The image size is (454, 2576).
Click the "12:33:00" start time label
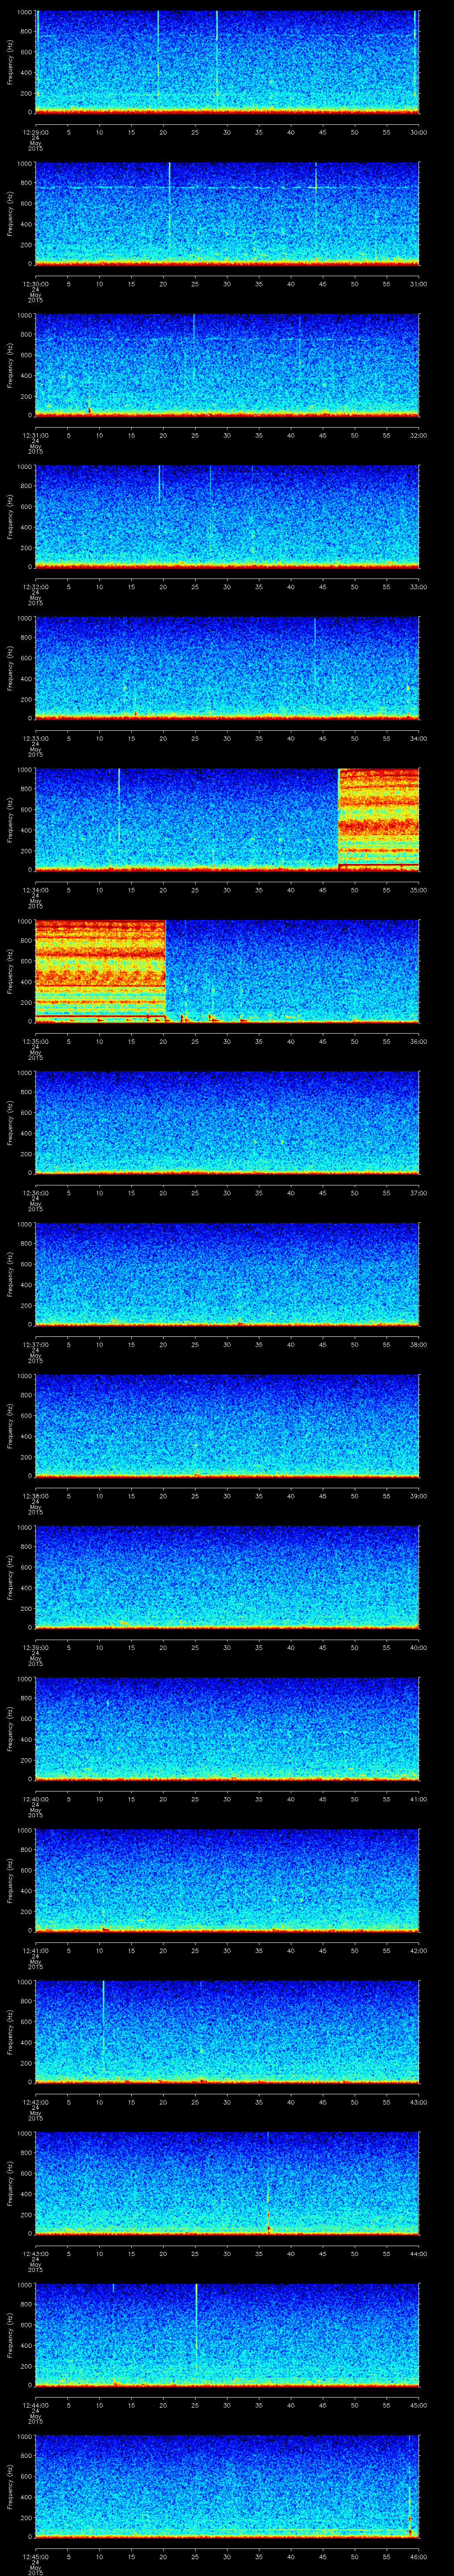tap(35, 738)
